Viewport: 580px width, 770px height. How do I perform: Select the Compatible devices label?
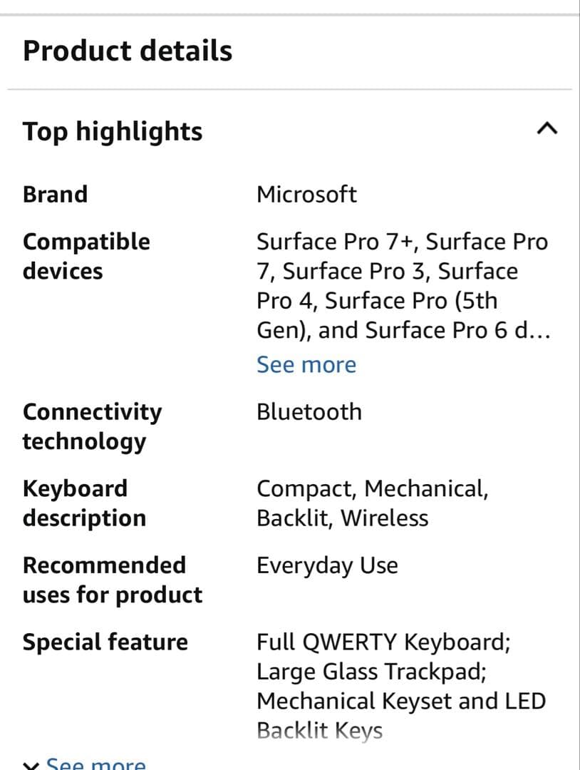point(87,255)
